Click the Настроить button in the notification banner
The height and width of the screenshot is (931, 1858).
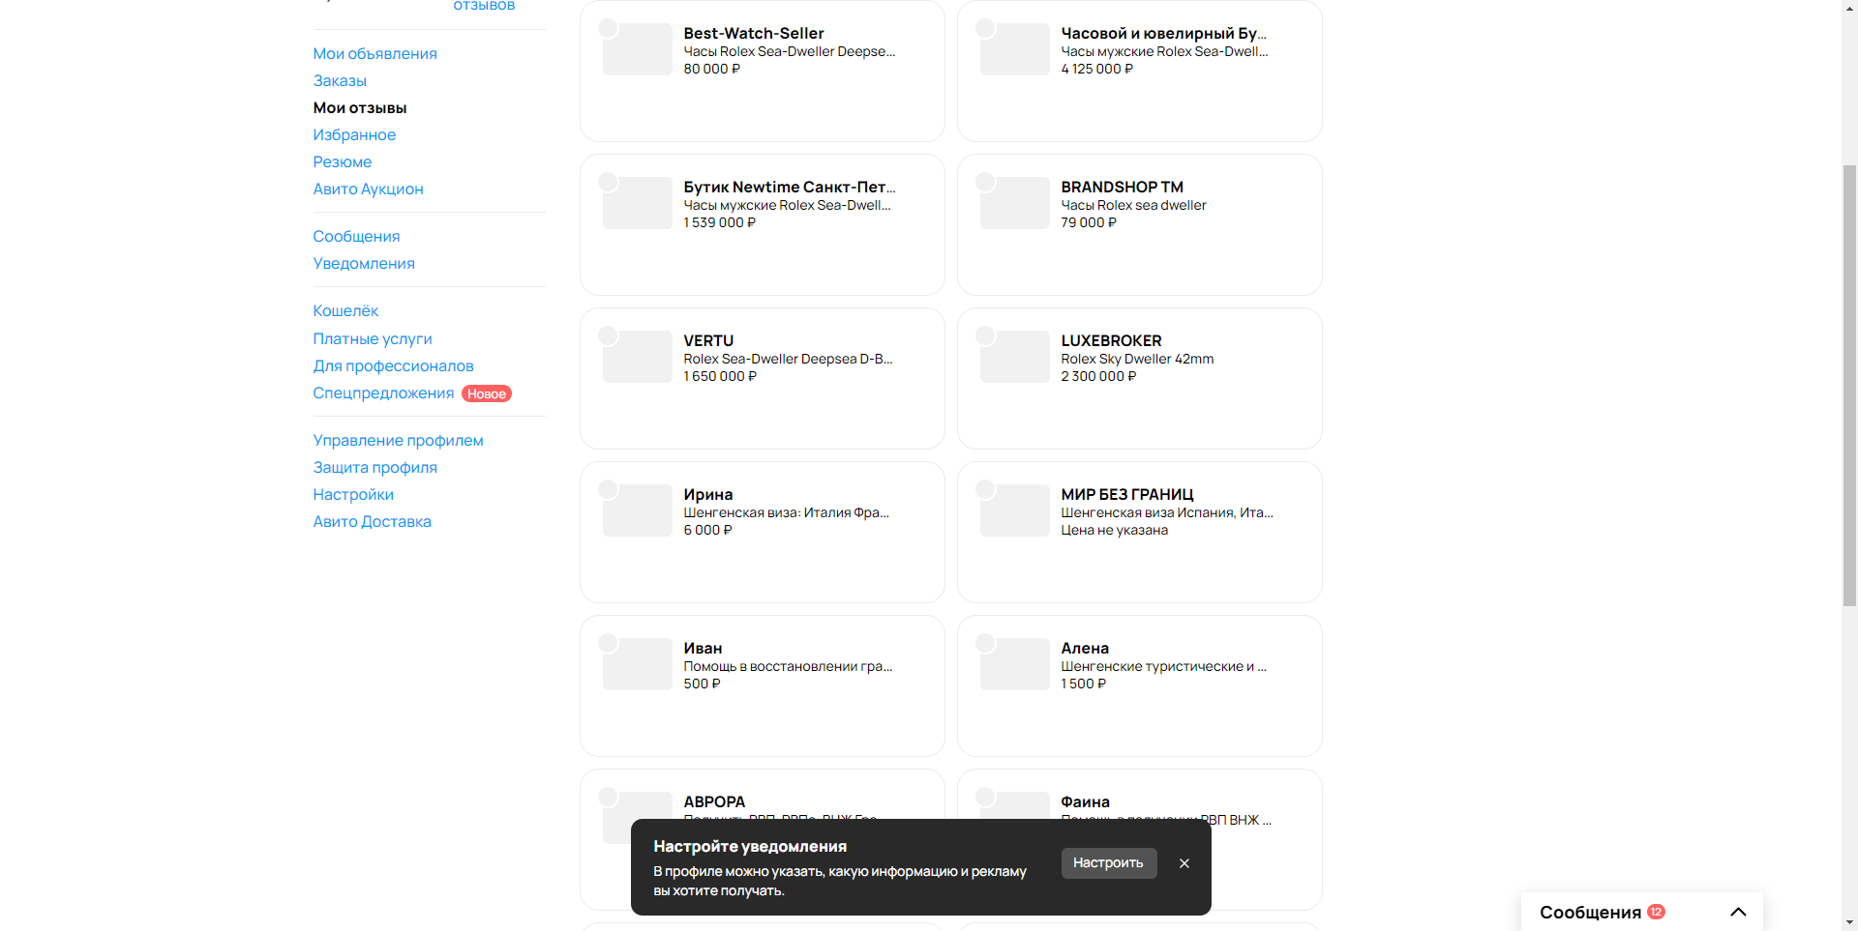1109,863
